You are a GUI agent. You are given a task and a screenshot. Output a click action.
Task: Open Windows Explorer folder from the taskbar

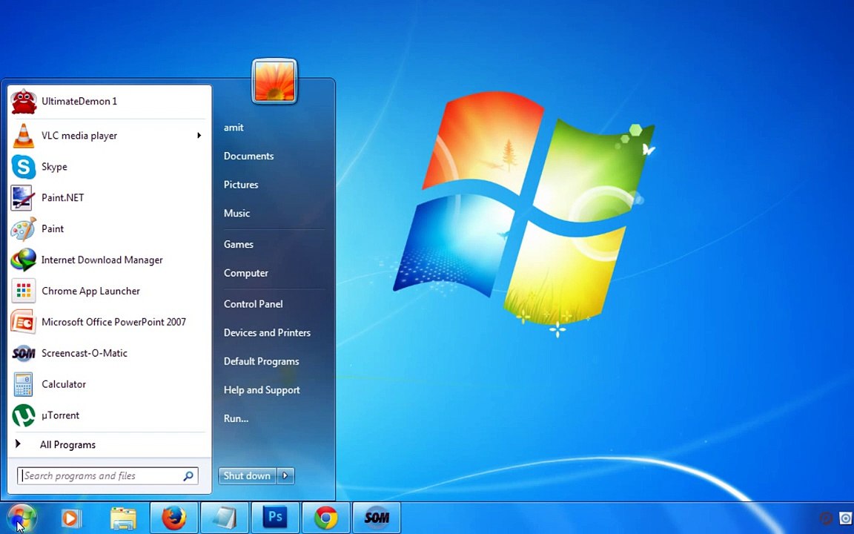[x=123, y=518]
